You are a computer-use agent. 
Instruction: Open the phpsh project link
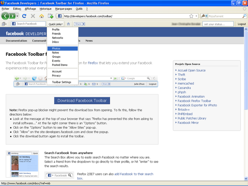point(182,92)
